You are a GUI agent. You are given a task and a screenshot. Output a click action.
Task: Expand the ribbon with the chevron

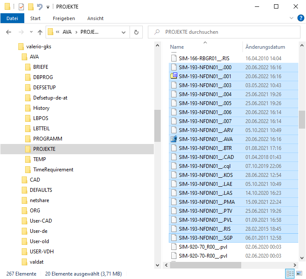(292, 18)
